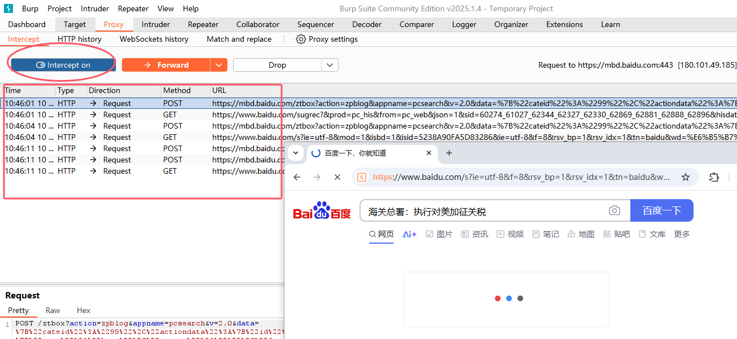Switch to the Extensions tab

pyautogui.click(x=565, y=24)
